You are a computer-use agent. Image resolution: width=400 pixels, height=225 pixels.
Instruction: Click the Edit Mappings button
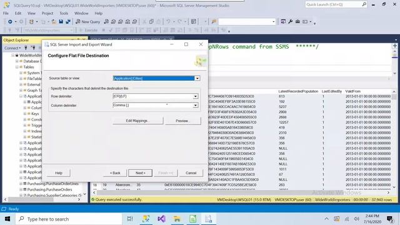(x=137, y=121)
